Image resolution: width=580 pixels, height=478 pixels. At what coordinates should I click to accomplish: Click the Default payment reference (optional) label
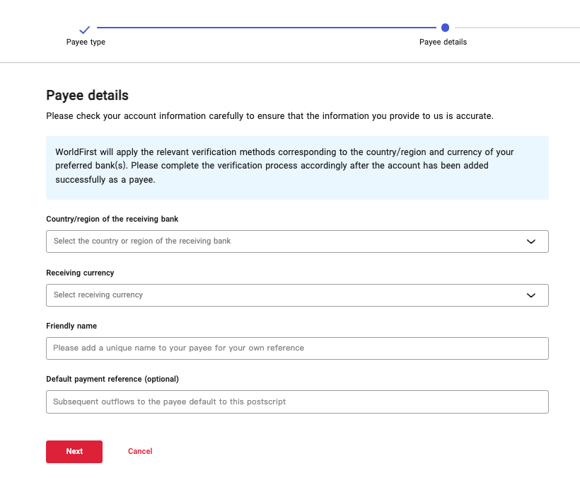[112, 379]
